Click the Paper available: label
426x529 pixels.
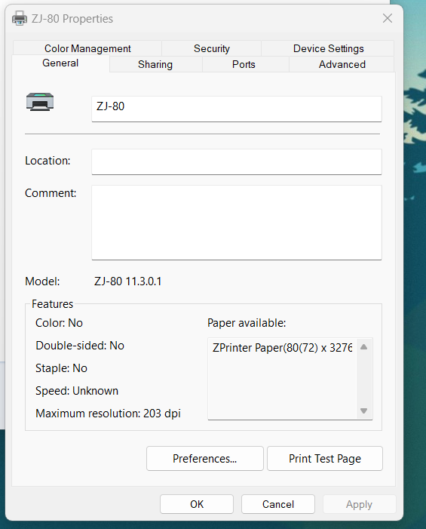[x=247, y=323]
